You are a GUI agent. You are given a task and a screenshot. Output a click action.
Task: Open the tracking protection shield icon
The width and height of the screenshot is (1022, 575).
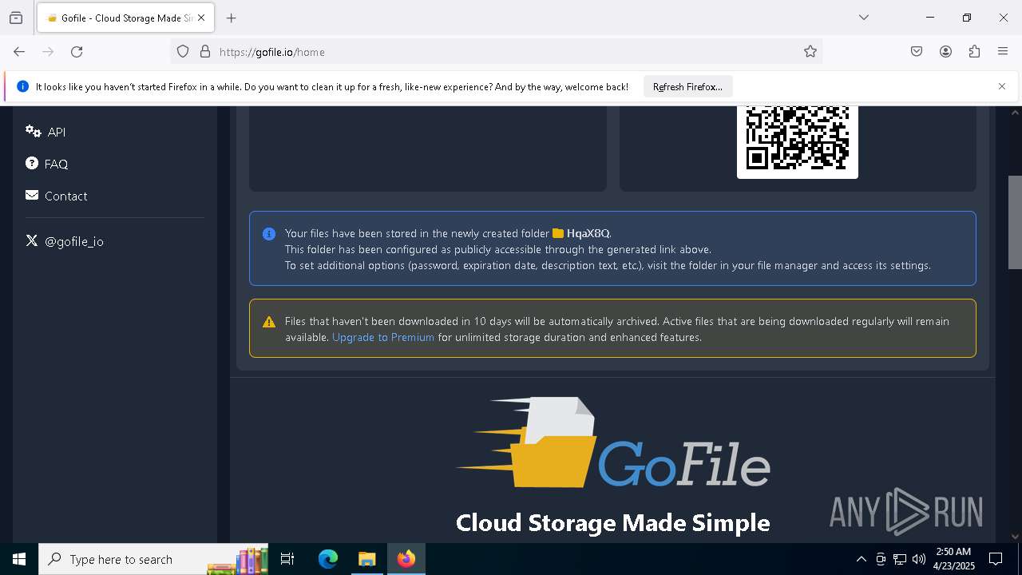coord(183,52)
